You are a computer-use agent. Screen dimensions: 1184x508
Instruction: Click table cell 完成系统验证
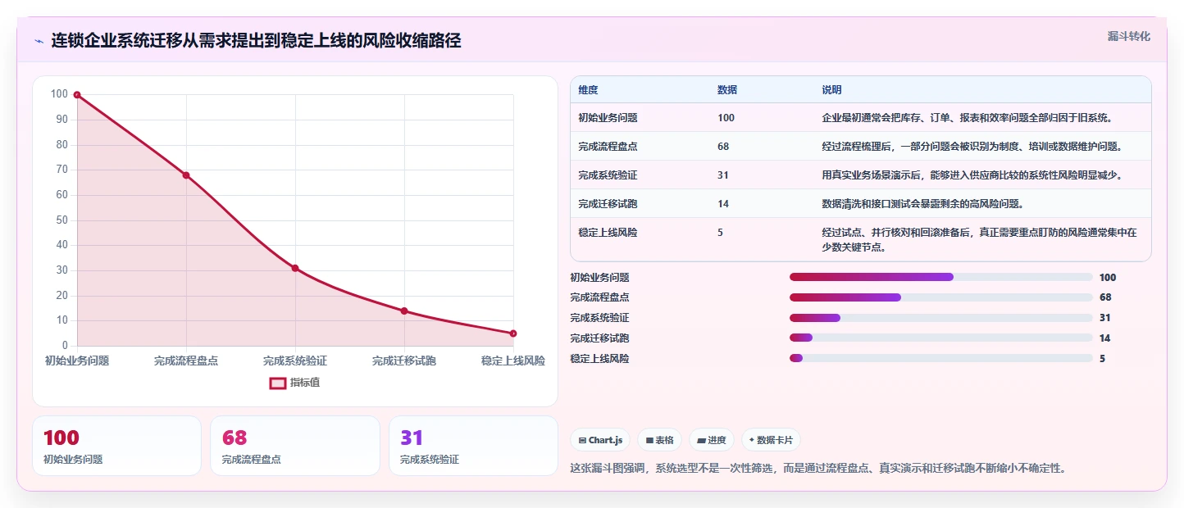608,175
